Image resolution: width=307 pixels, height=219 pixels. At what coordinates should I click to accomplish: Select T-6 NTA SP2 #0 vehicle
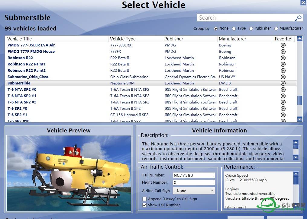click(x=22, y=90)
